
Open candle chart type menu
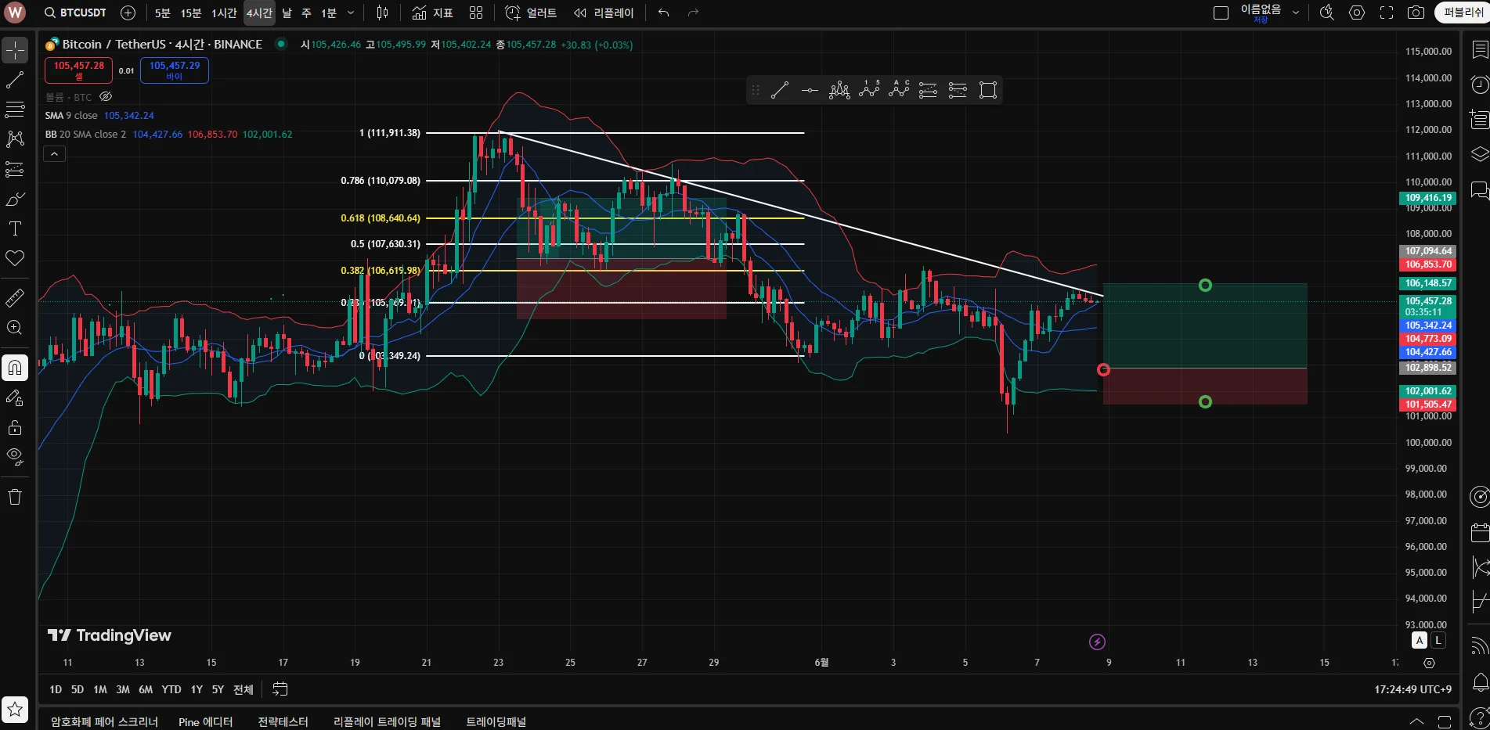[382, 13]
